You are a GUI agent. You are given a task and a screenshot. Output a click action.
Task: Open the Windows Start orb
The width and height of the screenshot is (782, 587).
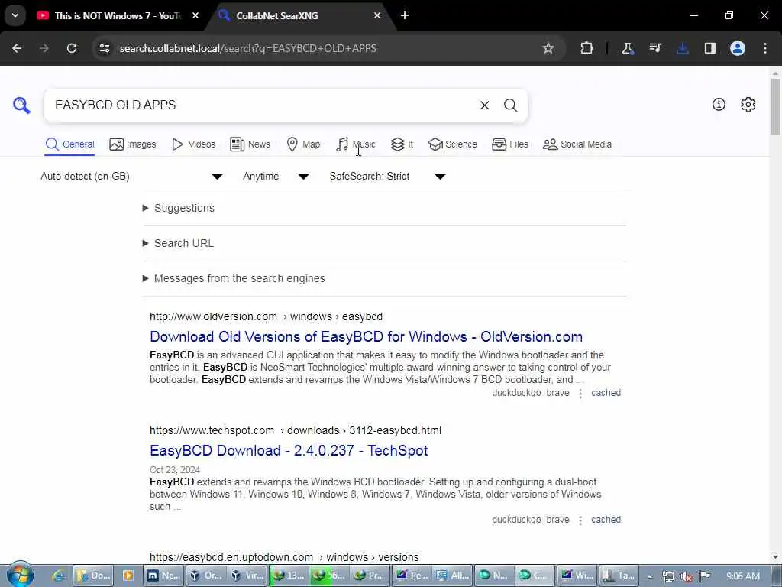coord(21,576)
